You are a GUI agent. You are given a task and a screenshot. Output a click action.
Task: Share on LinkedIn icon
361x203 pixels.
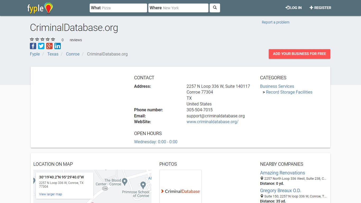click(x=58, y=46)
